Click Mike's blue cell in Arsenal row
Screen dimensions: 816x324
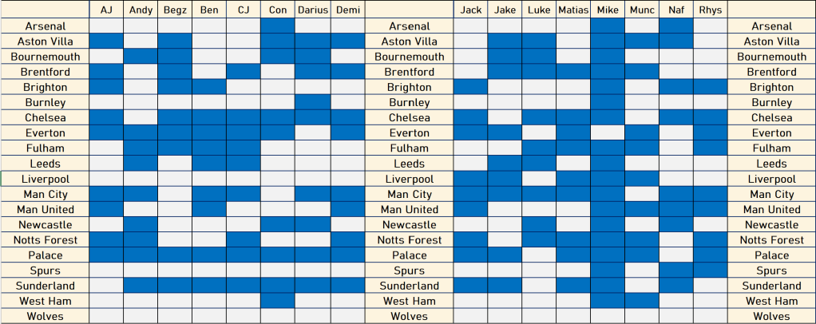point(608,26)
